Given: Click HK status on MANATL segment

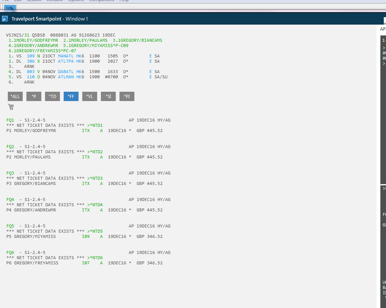Looking at the screenshot, I should [79, 56].
